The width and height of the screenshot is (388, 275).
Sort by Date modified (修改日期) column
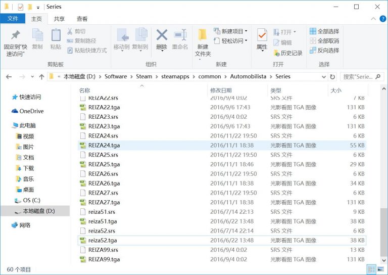pyautogui.click(x=237, y=90)
